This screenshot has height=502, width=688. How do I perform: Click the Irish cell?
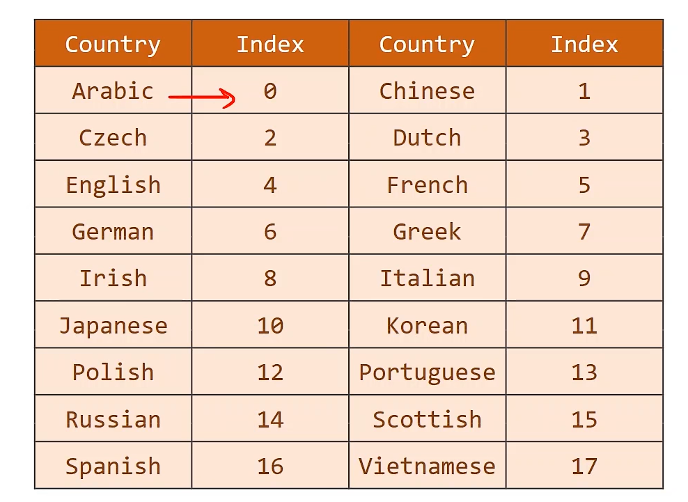[113, 279]
